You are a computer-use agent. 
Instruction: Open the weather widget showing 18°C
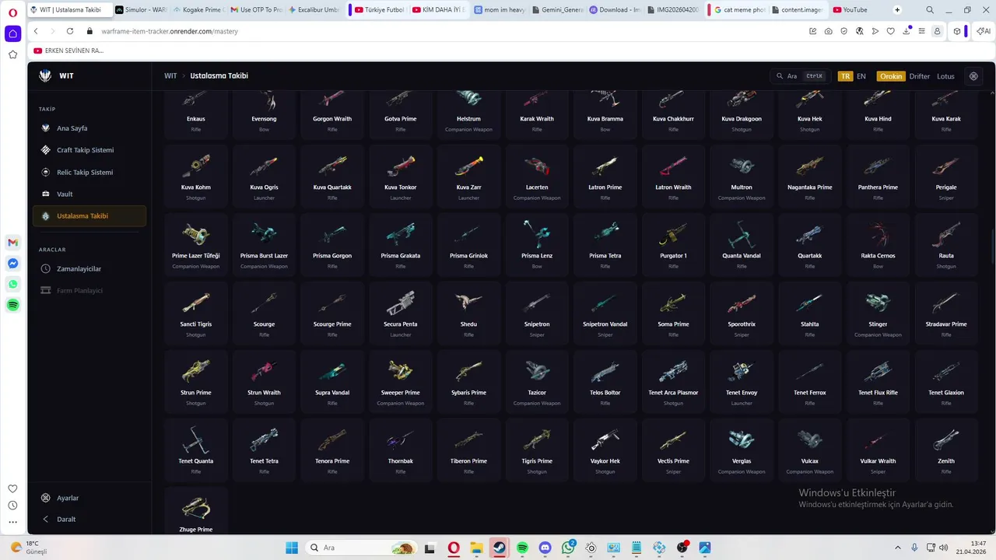pos(30,548)
